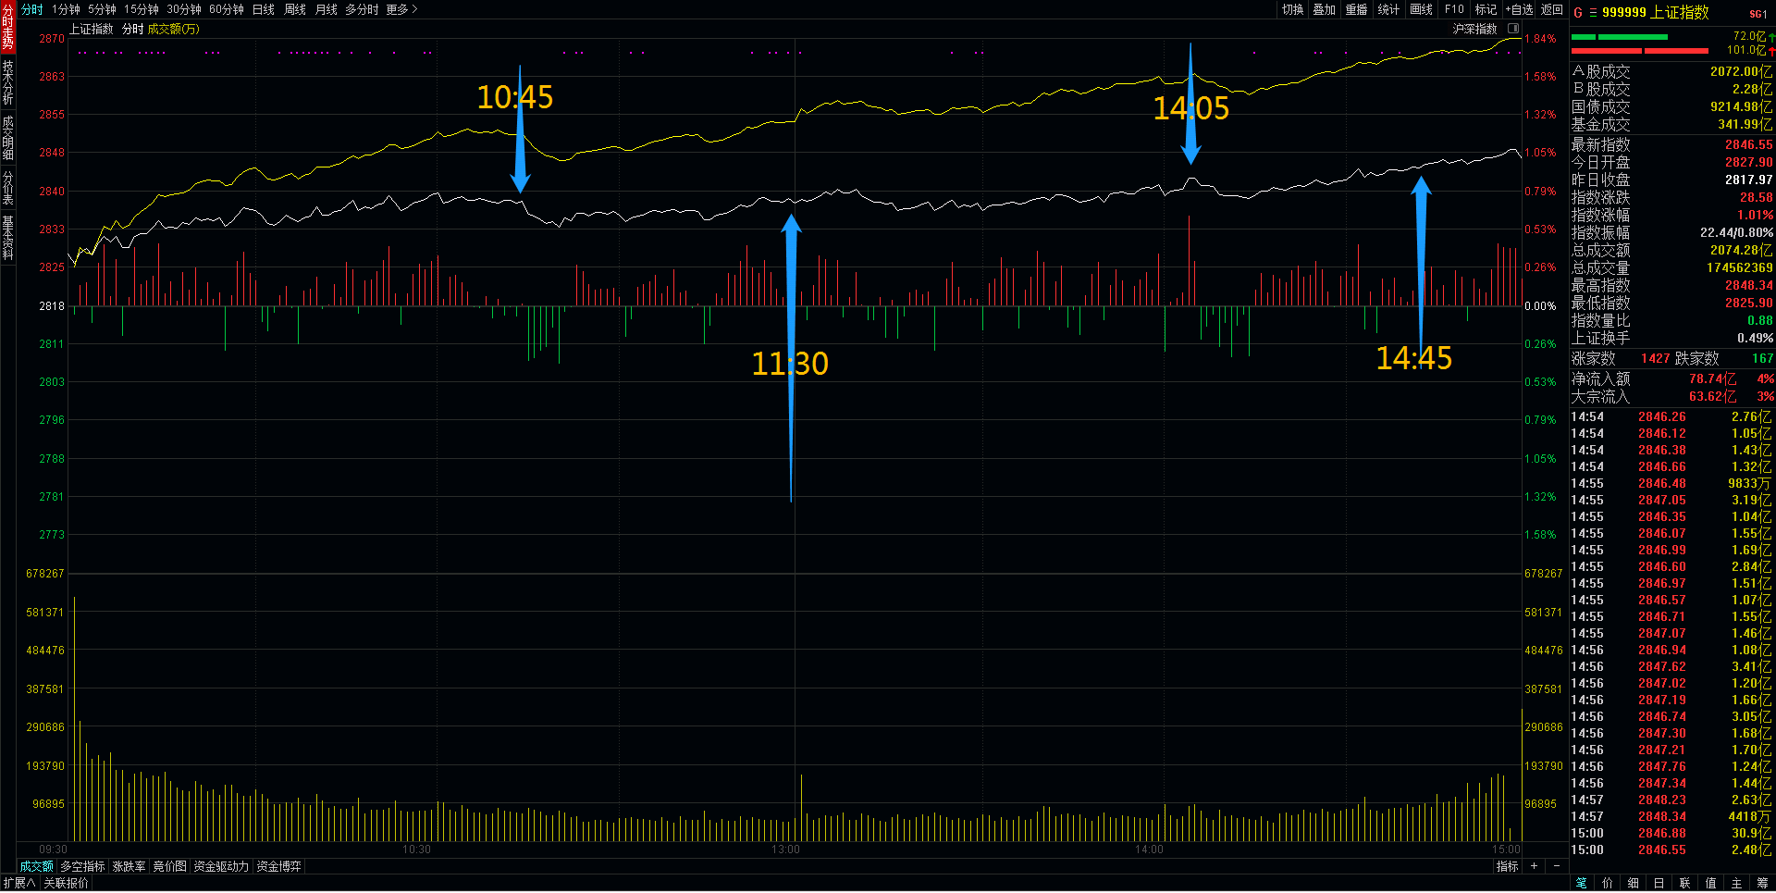The height and width of the screenshot is (893, 1776).
Task: Select the 多分时 multi-day intraday view
Action: (362, 9)
